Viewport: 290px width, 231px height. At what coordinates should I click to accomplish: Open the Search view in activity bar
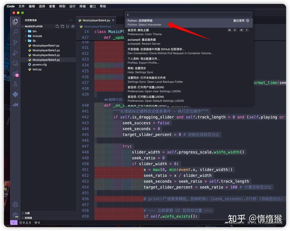(15, 32)
